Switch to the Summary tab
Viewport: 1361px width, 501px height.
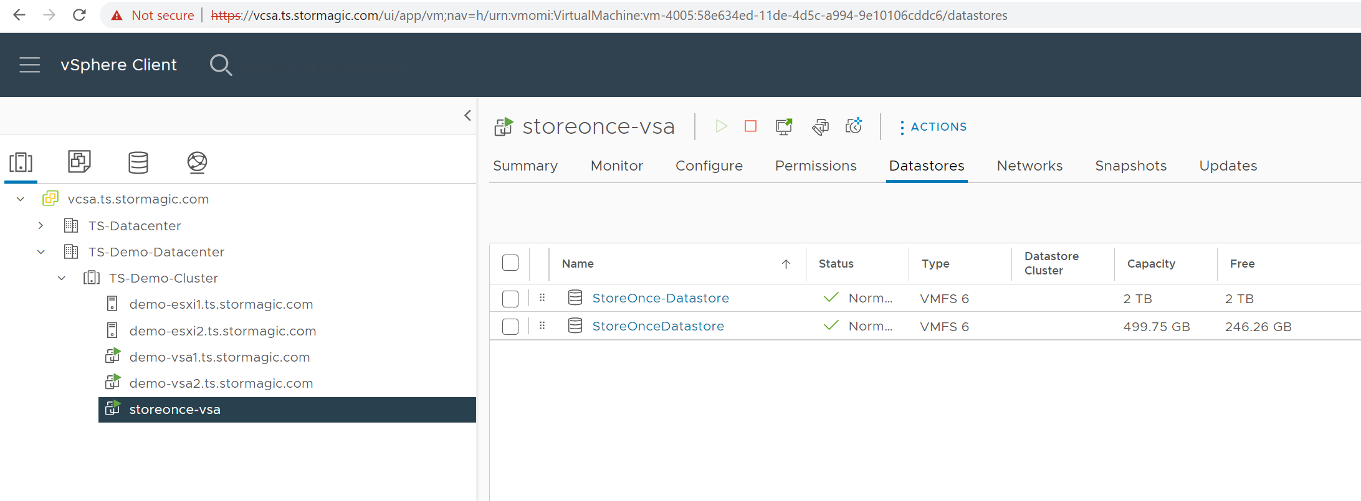point(525,166)
